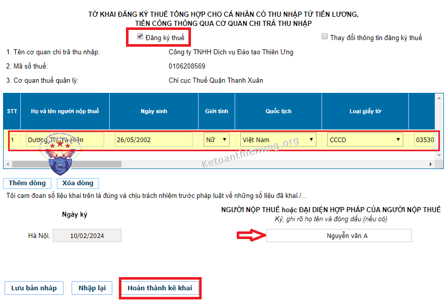Screen dimensions: 447x304
Task: Click the table scrollbar left arrow
Action: (x=8, y=164)
